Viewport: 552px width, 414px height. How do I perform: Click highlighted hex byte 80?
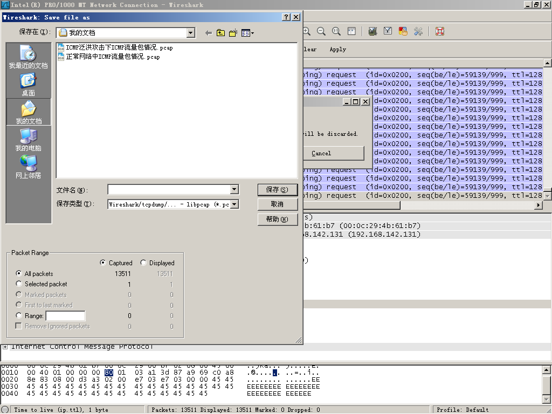(x=109, y=372)
